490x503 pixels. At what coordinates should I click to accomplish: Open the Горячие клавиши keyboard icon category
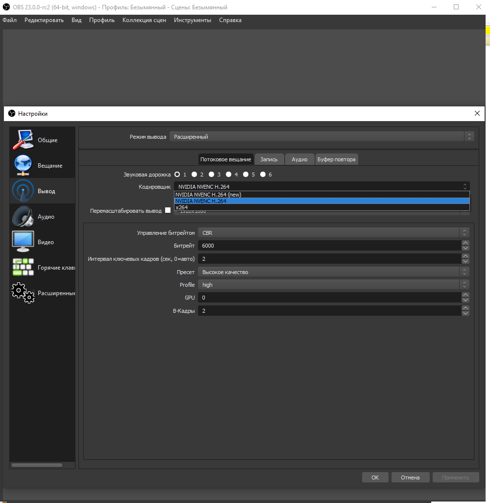tap(42, 268)
